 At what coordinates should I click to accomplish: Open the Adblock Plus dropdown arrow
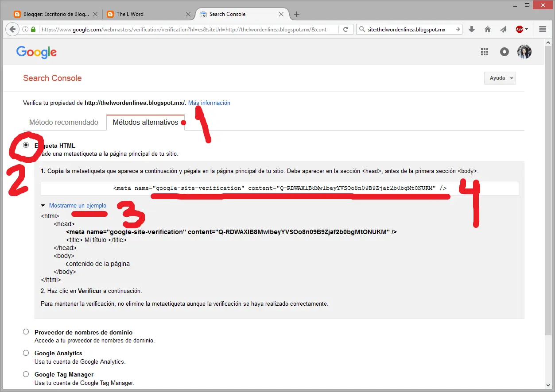click(526, 30)
